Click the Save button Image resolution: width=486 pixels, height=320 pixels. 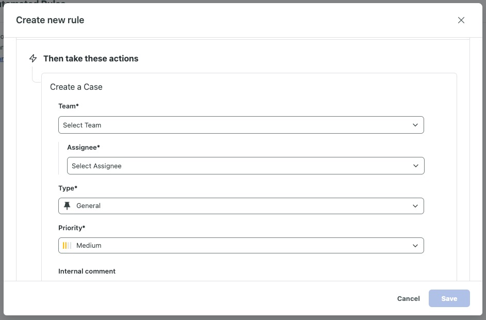(449, 298)
